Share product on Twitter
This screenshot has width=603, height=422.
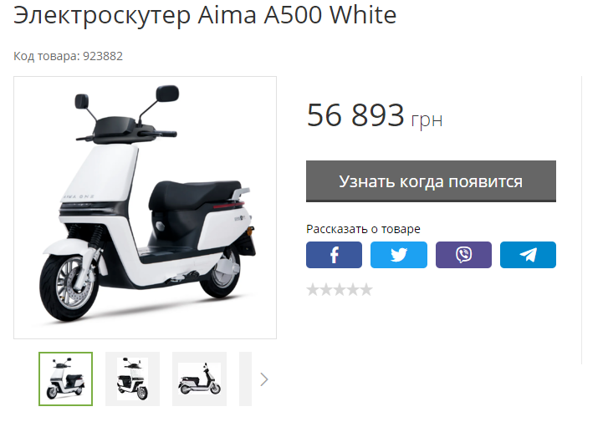[x=399, y=255]
